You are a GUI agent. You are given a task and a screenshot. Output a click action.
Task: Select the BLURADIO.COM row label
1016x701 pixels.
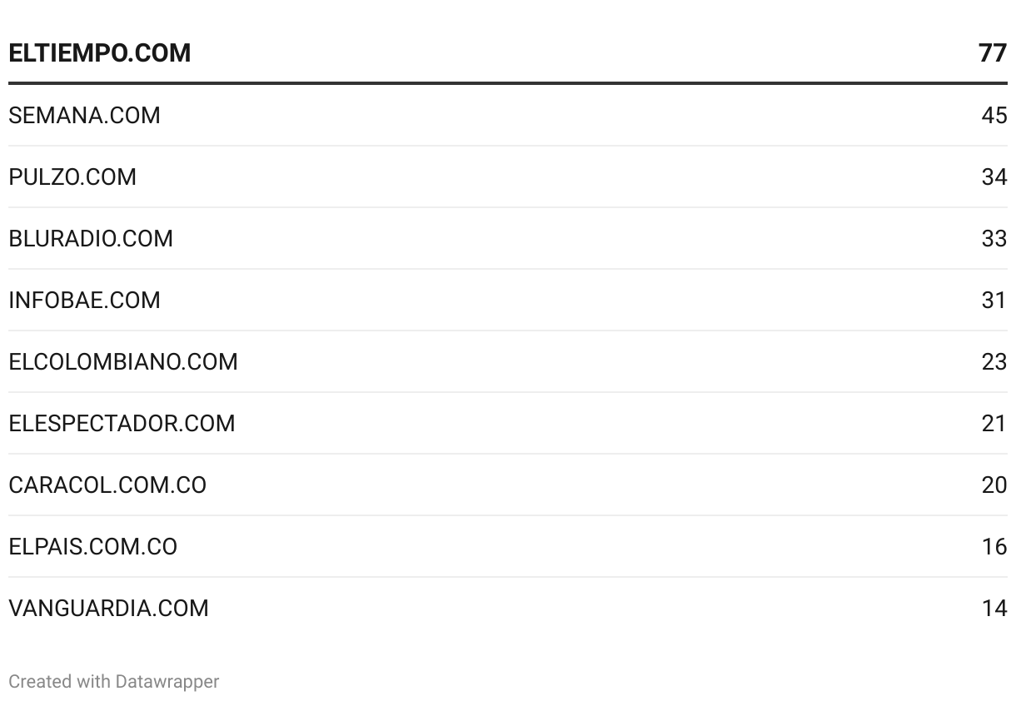point(91,238)
